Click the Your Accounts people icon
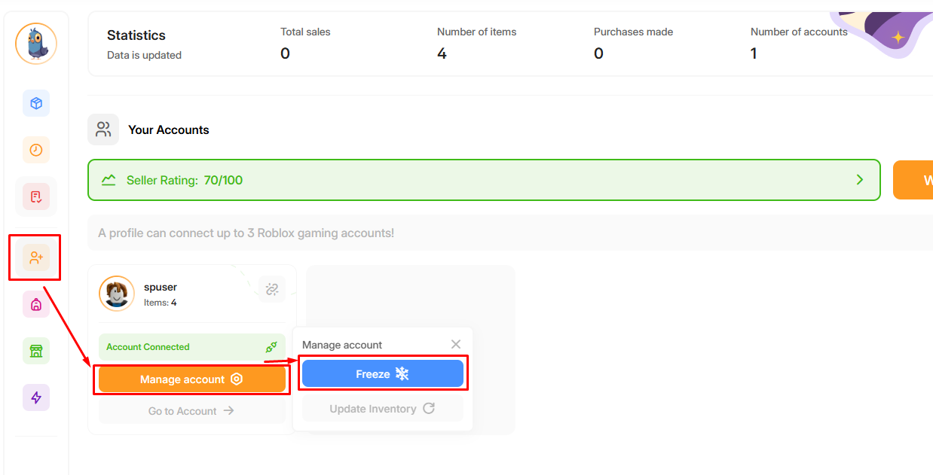Viewport: 933px width, 475px height. click(103, 129)
